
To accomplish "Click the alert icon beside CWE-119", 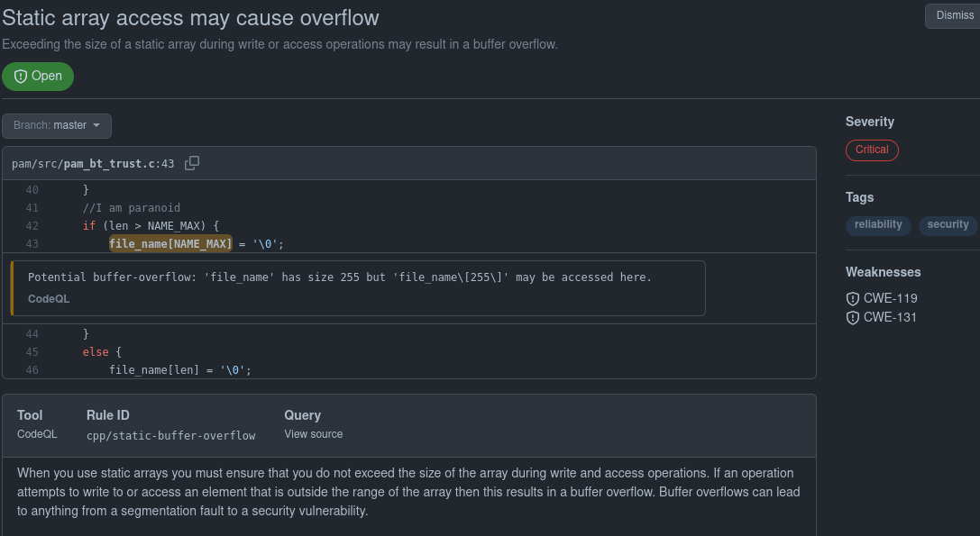I will coord(853,298).
